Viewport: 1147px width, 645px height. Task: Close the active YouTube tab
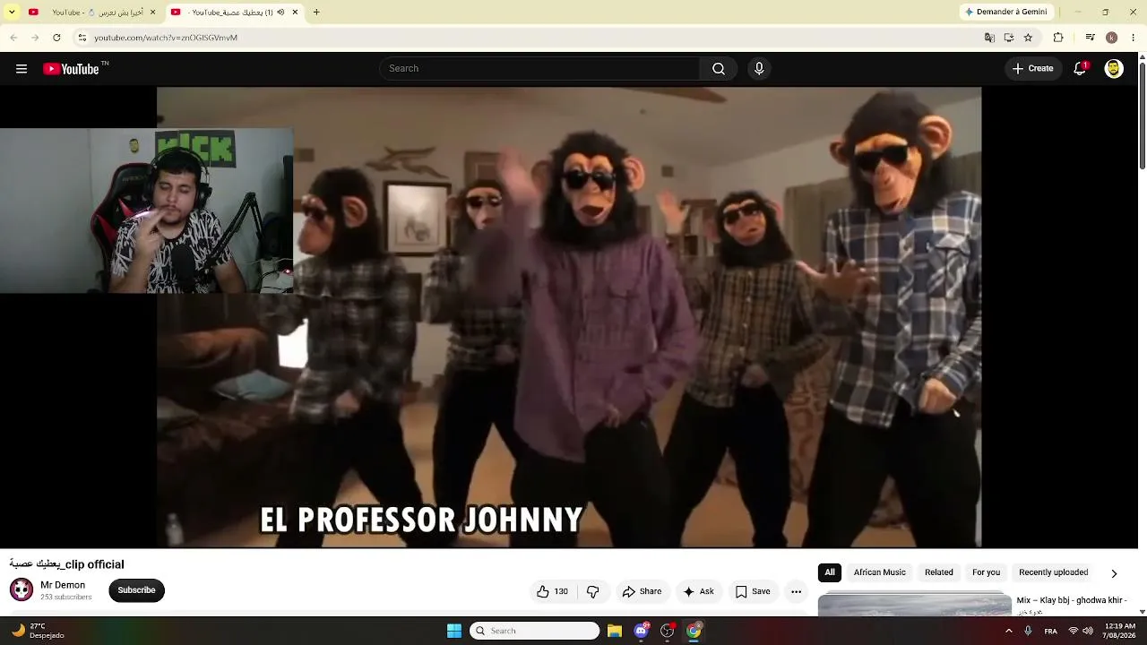[x=295, y=13]
